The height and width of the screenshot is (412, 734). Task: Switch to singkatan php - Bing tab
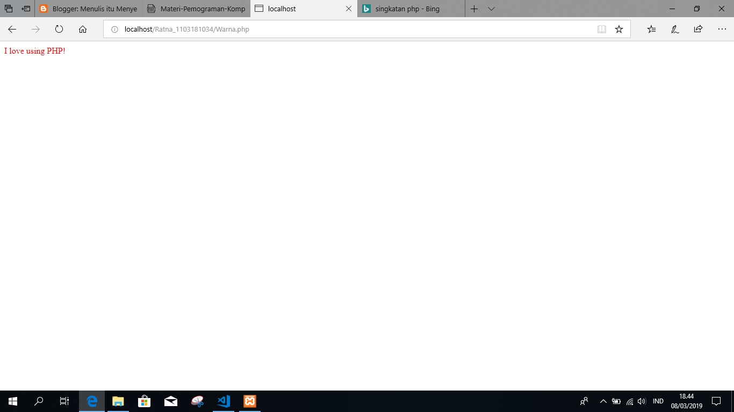(x=411, y=9)
